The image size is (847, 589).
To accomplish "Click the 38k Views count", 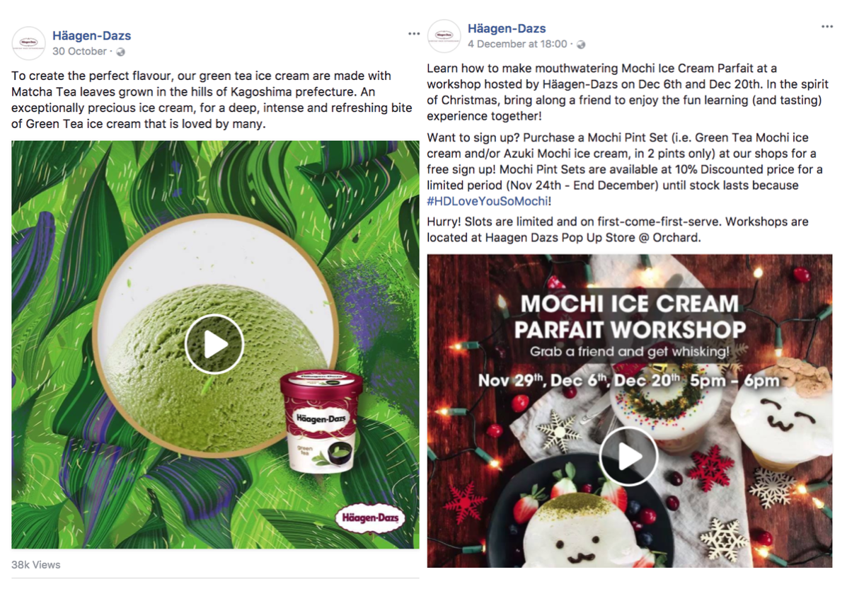I will click(x=35, y=565).
